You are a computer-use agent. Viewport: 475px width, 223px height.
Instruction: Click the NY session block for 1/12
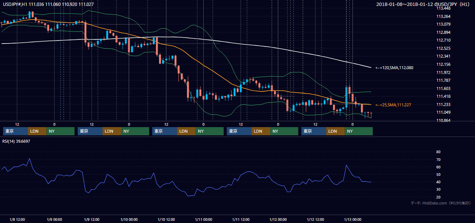[x=359, y=131]
